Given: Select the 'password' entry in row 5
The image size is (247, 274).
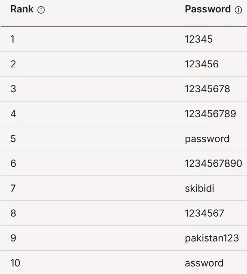Looking at the screenshot, I should [207, 139].
